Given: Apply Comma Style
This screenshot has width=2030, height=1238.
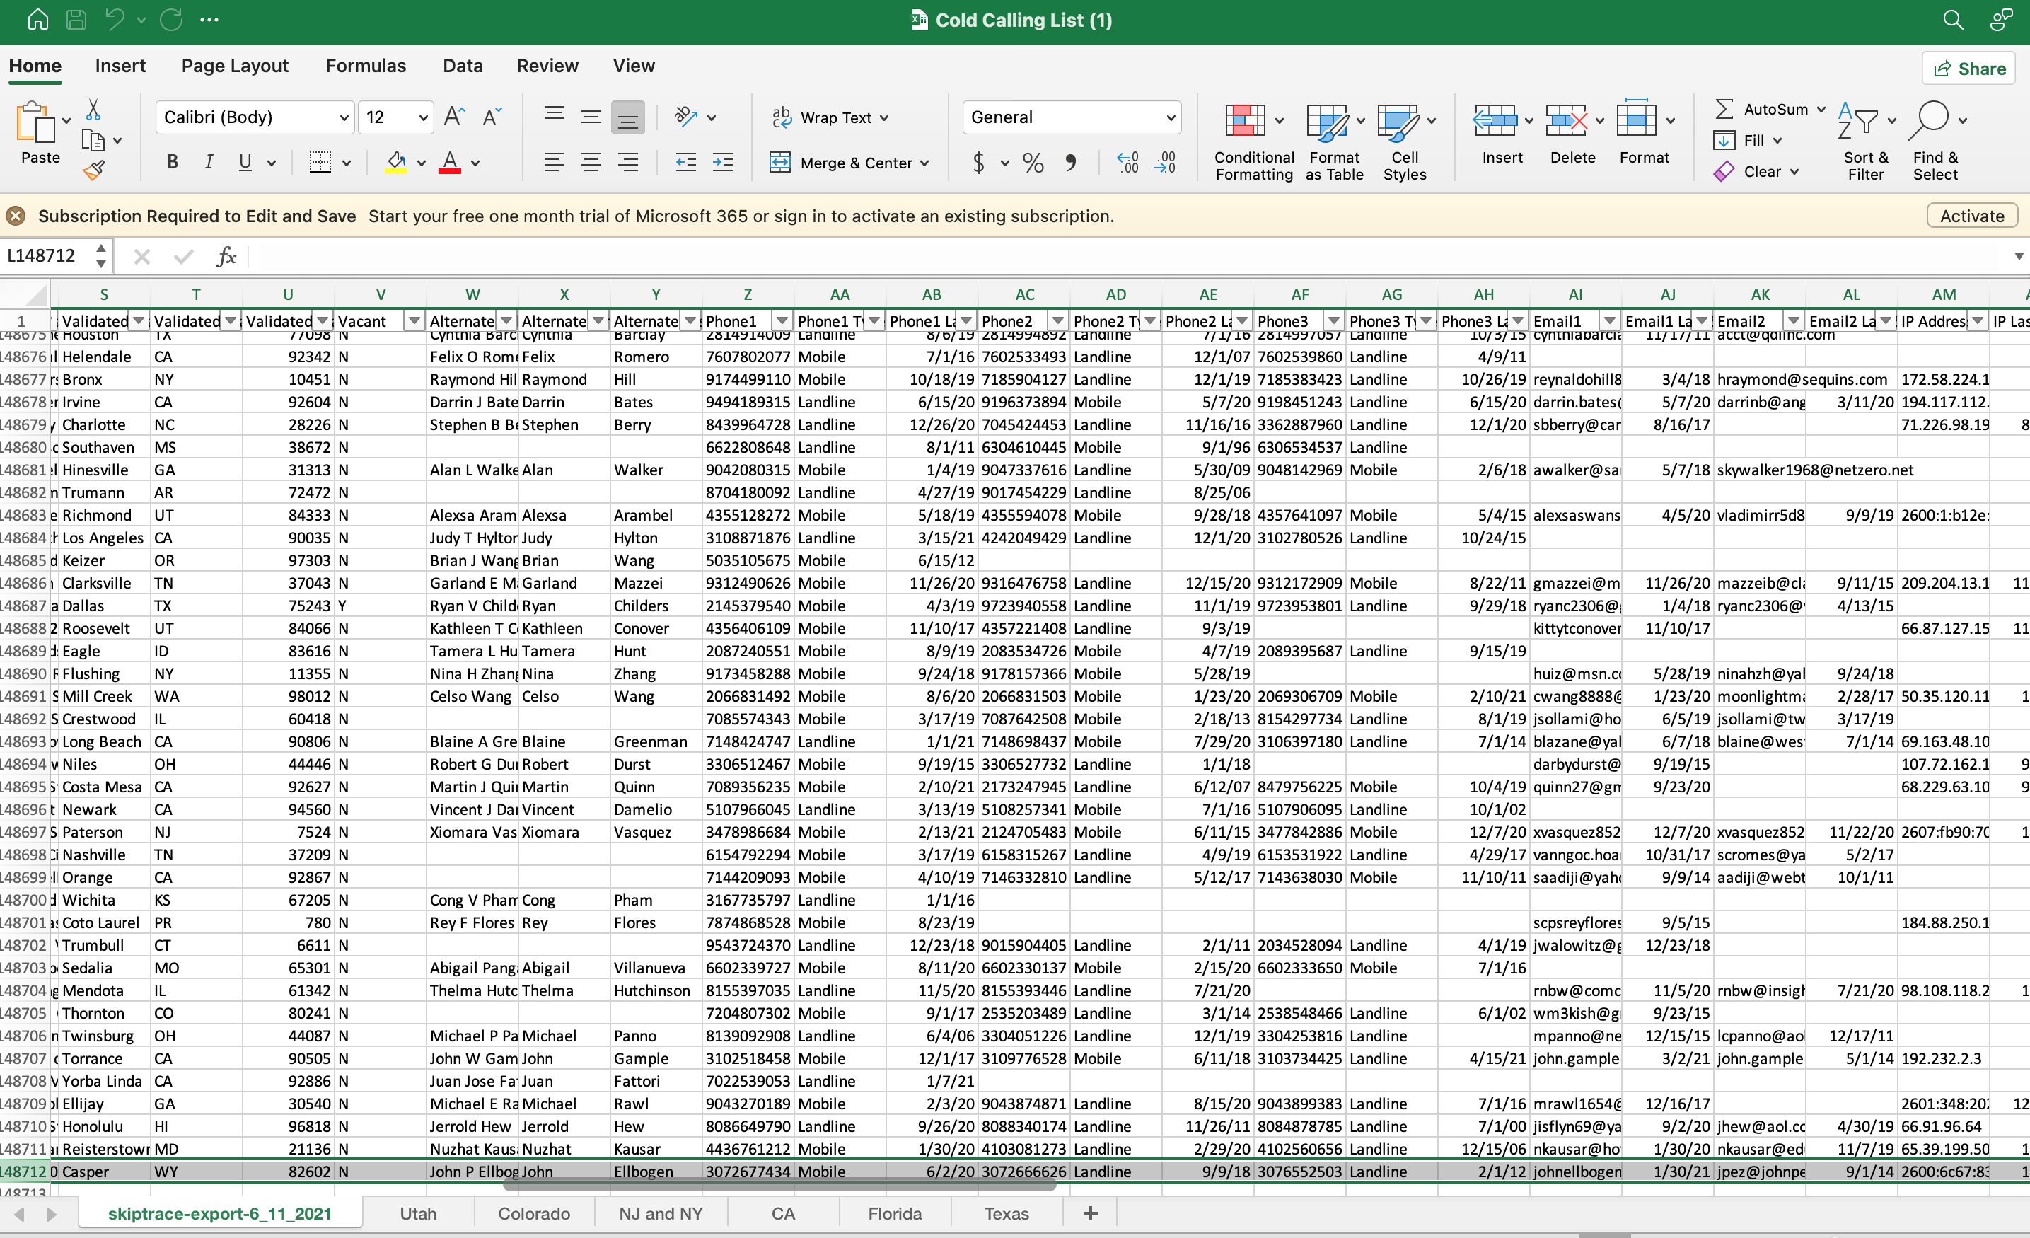Looking at the screenshot, I should click(1070, 163).
